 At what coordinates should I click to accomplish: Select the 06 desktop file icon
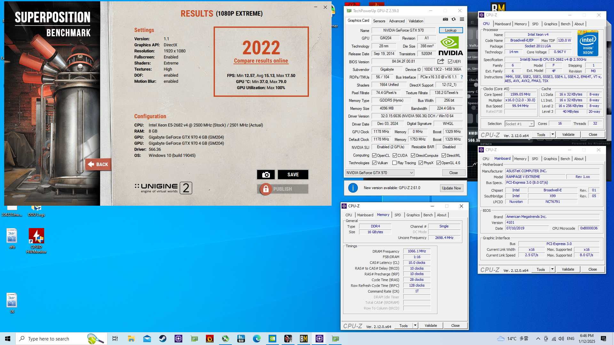point(12,303)
